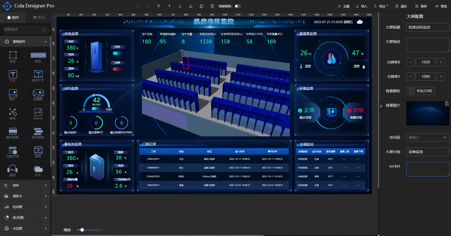Click the trash delete icon in the toolbar
This screenshot has width=451, height=236.
pos(212,6)
